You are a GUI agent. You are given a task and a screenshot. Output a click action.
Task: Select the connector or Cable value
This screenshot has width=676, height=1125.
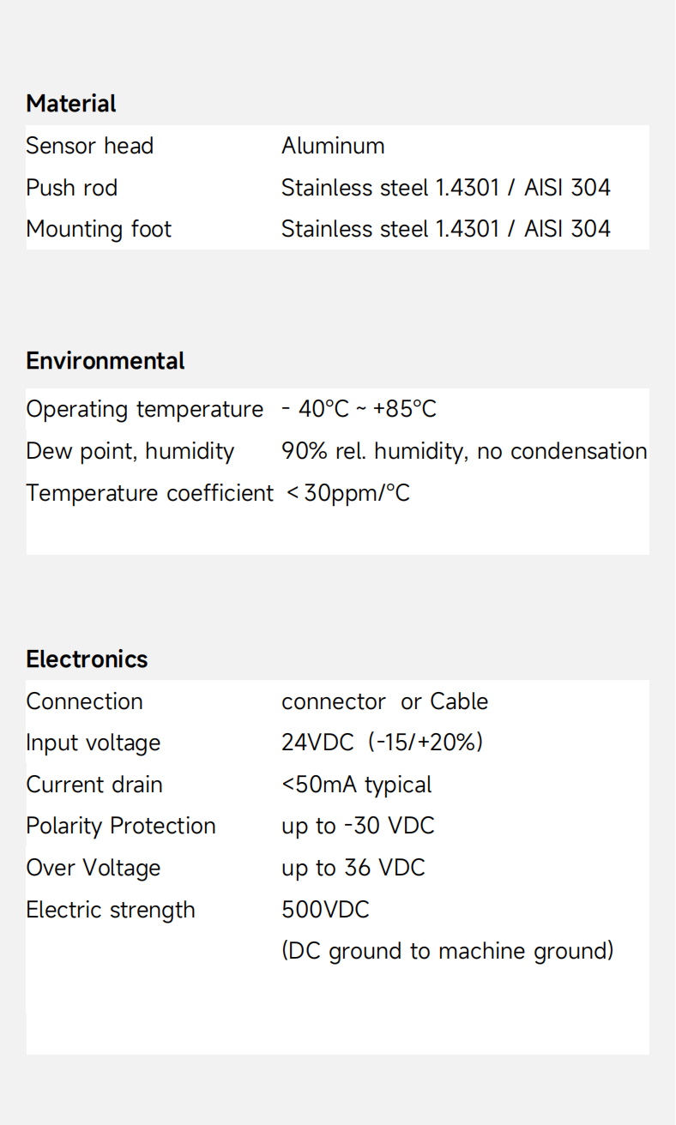pos(384,701)
